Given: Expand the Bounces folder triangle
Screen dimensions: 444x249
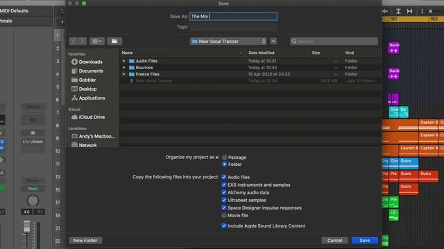Looking at the screenshot, I should point(123,68).
